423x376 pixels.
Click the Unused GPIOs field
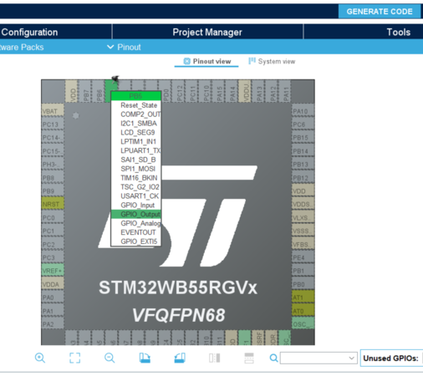tap(391, 358)
